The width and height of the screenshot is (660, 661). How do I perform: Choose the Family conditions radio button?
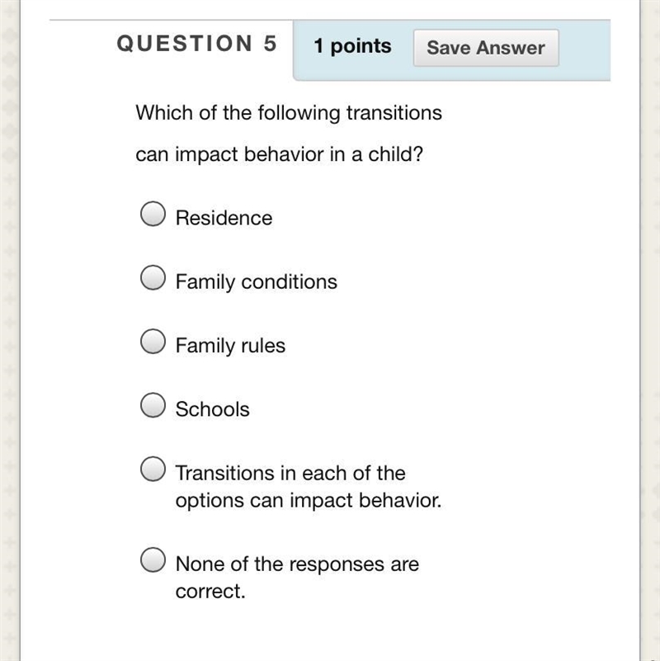153,277
